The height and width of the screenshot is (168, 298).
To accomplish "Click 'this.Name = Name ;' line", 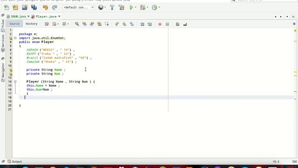I will (x=43, y=86).
